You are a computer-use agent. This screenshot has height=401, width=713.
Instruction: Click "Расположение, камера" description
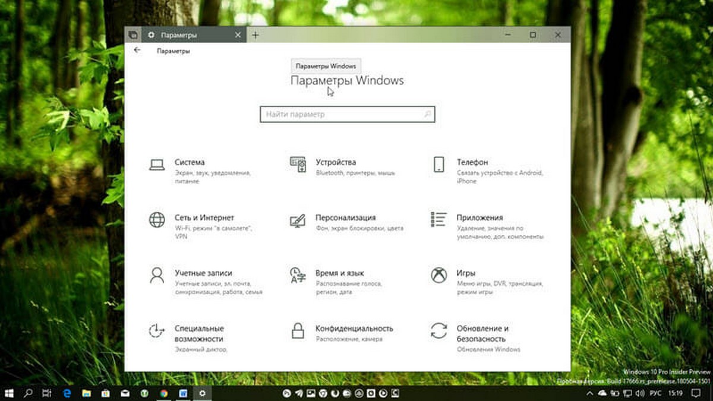point(349,339)
